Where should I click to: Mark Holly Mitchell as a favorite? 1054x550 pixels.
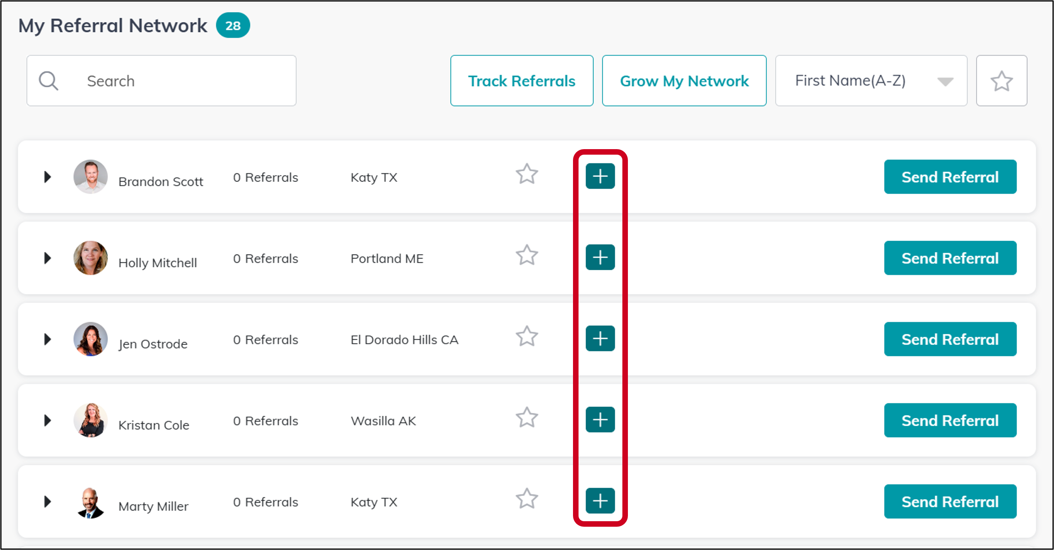click(526, 255)
